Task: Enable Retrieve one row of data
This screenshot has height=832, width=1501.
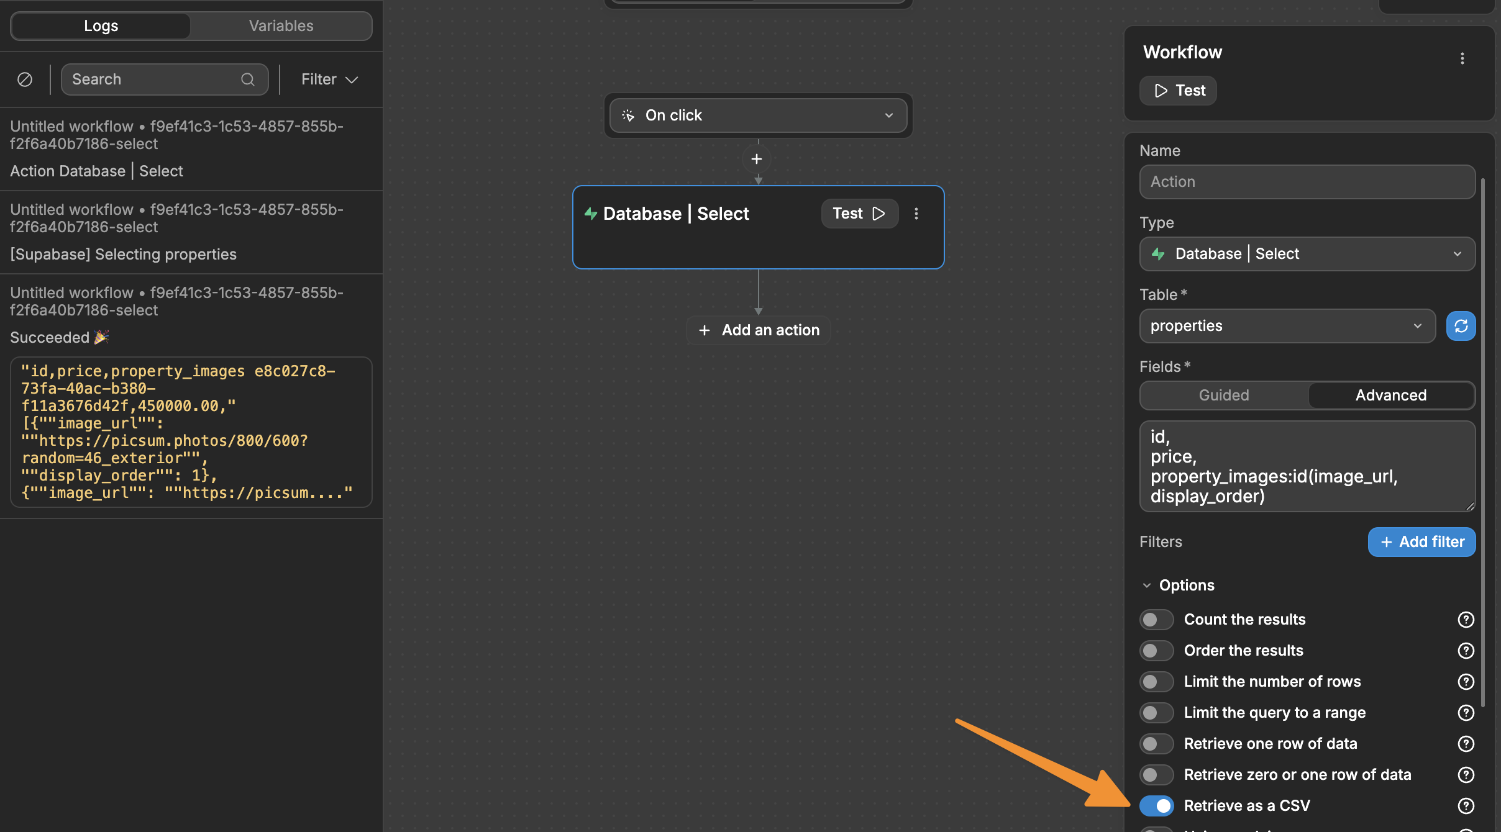Action: coord(1157,744)
